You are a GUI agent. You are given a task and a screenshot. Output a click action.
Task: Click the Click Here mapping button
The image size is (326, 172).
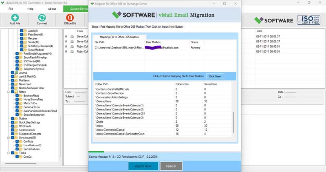pos(215,76)
